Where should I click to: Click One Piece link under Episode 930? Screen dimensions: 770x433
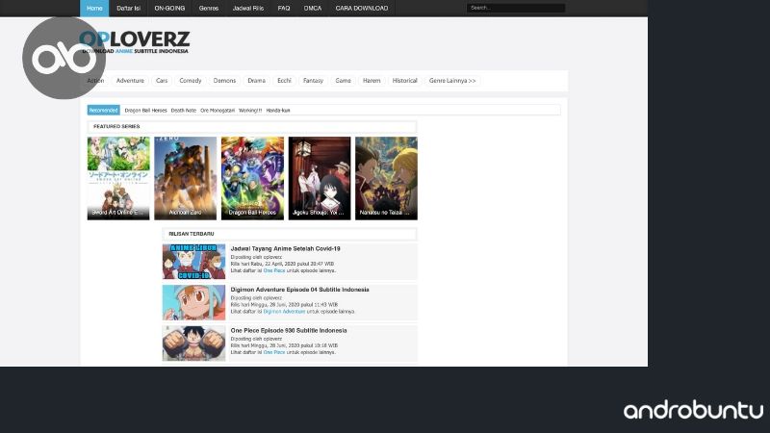click(x=274, y=352)
